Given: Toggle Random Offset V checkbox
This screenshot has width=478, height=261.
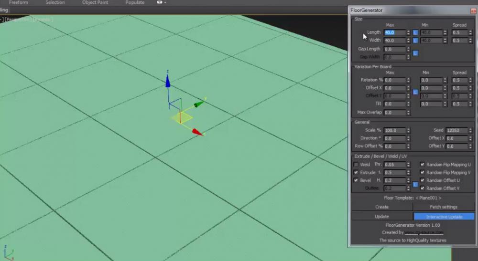Looking at the screenshot, I should tap(422, 188).
